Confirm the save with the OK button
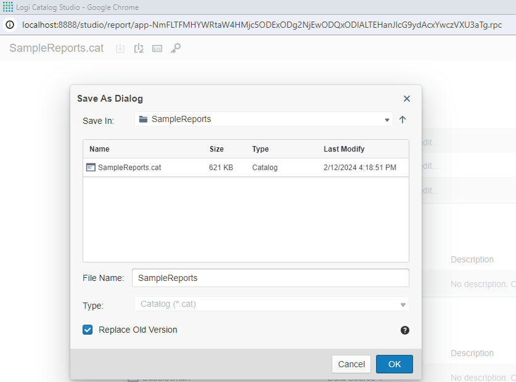This screenshot has height=382, width=516. pyautogui.click(x=394, y=364)
